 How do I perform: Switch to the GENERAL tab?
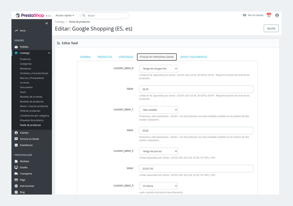pyautogui.click(x=85, y=57)
